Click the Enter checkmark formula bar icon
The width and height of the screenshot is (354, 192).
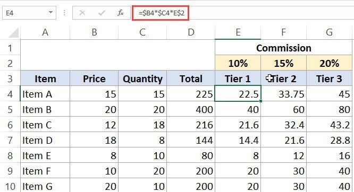(102, 13)
